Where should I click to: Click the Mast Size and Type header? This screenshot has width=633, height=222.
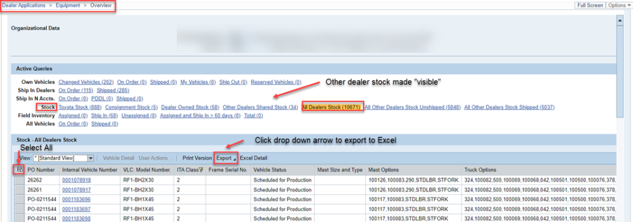341,170
